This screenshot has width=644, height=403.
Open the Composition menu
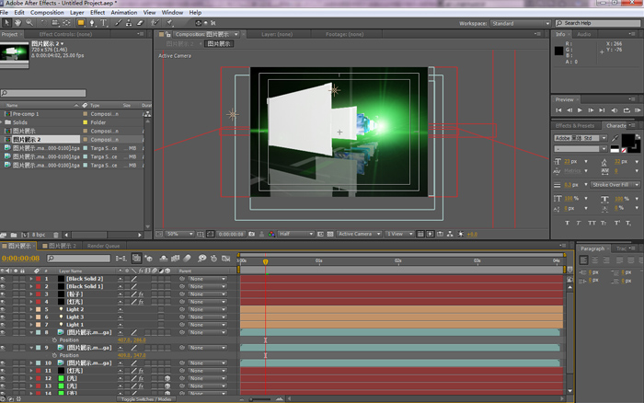click(47, 12)
